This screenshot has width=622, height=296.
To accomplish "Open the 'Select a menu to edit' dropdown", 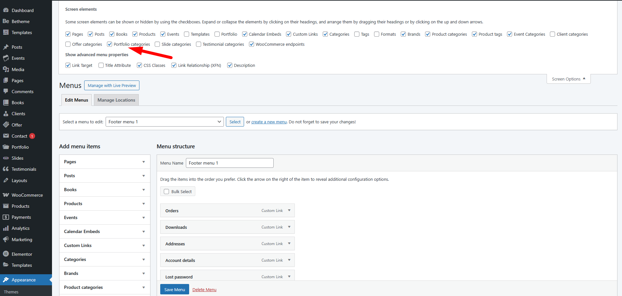I will [164, 122].
